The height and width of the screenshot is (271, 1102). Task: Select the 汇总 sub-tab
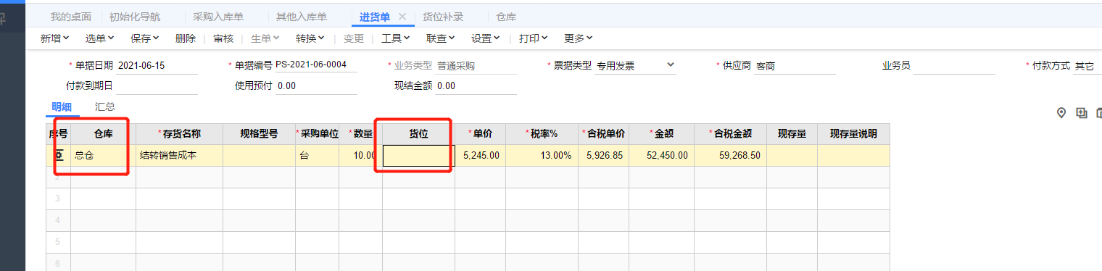click(x=105, y=107)
